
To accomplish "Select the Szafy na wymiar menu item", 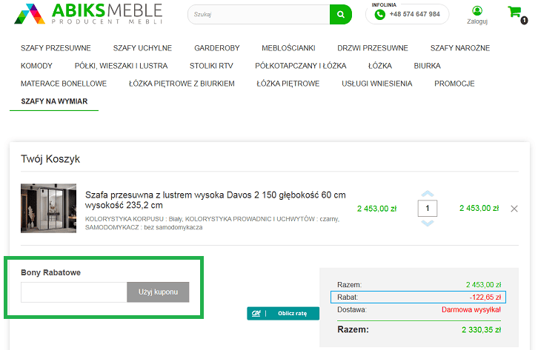I will 54,101.
